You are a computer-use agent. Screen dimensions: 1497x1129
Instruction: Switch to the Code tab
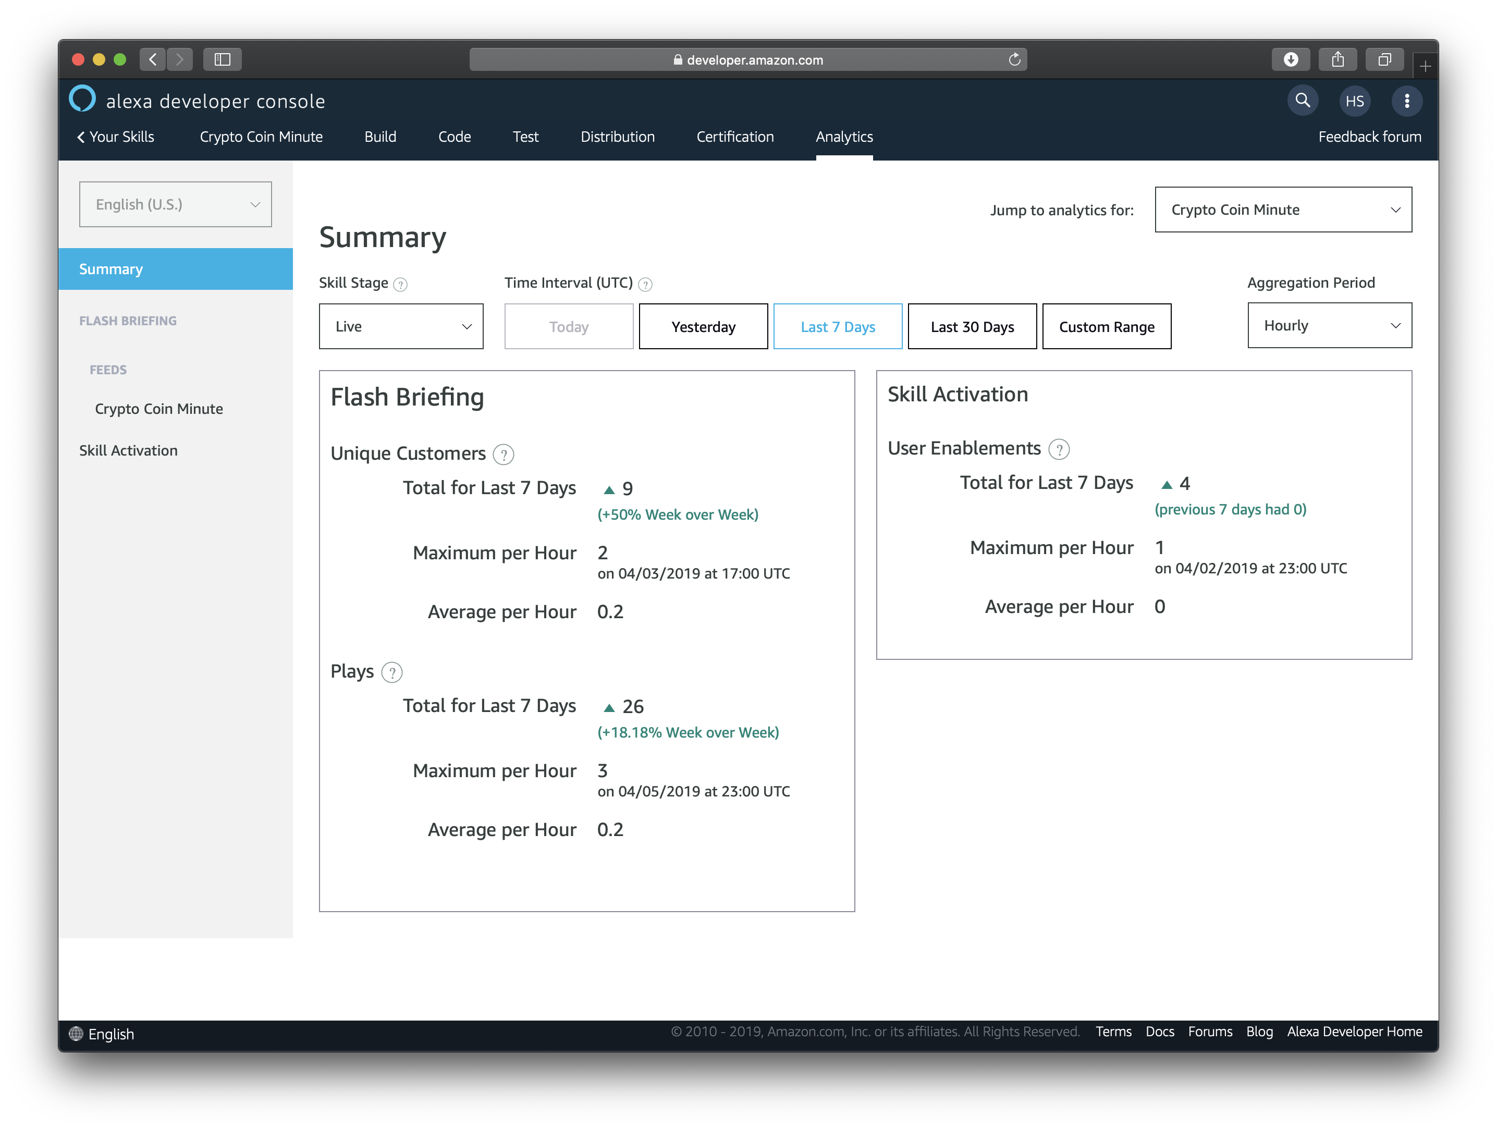tap(454, 137)
